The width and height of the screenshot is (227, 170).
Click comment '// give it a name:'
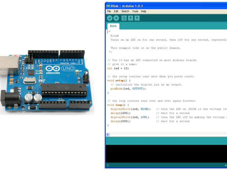click(122, 64)
